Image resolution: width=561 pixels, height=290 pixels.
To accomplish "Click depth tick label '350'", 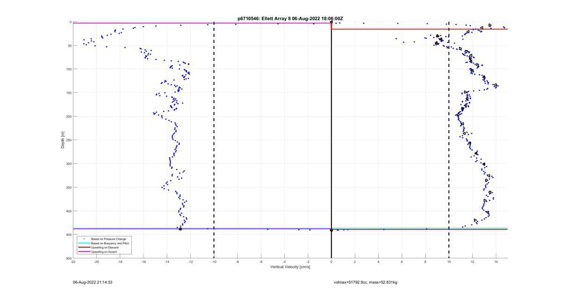I will point(68,187).
